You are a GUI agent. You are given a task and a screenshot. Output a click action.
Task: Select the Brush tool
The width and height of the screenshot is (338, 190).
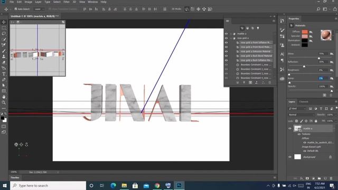point(4,51)
